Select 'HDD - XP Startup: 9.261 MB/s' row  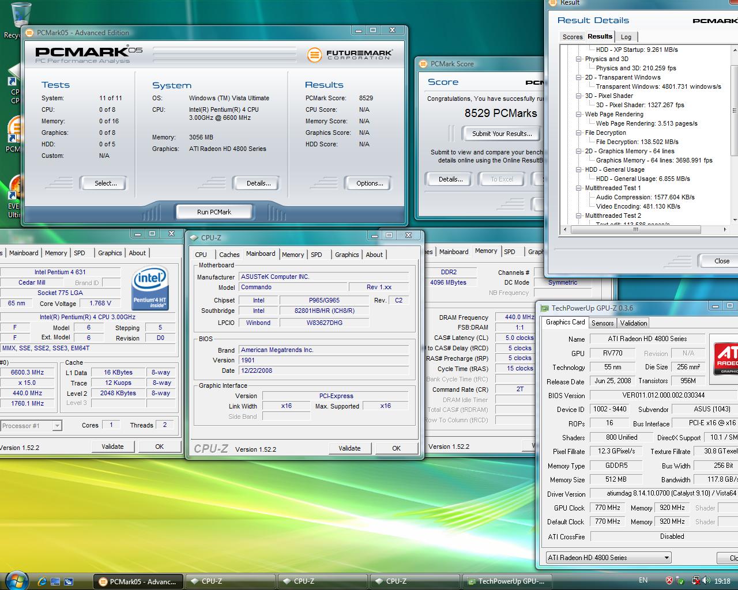pyautogui.click(x=637, y=50)
